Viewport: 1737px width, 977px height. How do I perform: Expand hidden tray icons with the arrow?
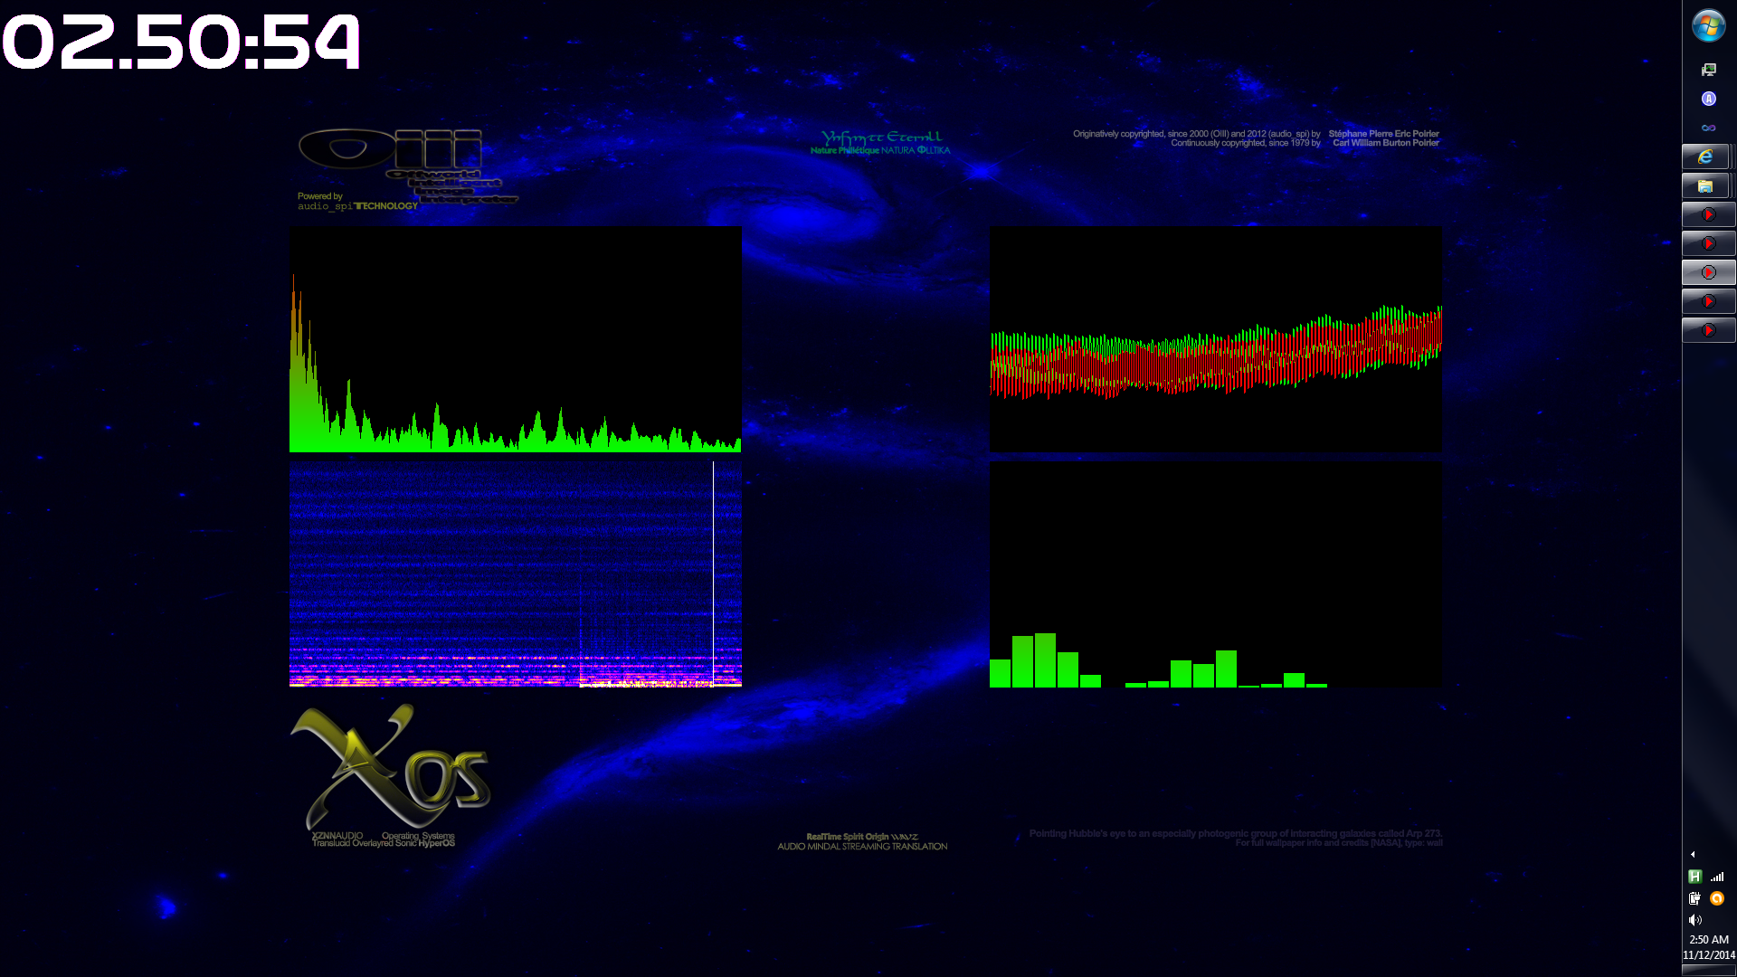[x=1693, y=854]
